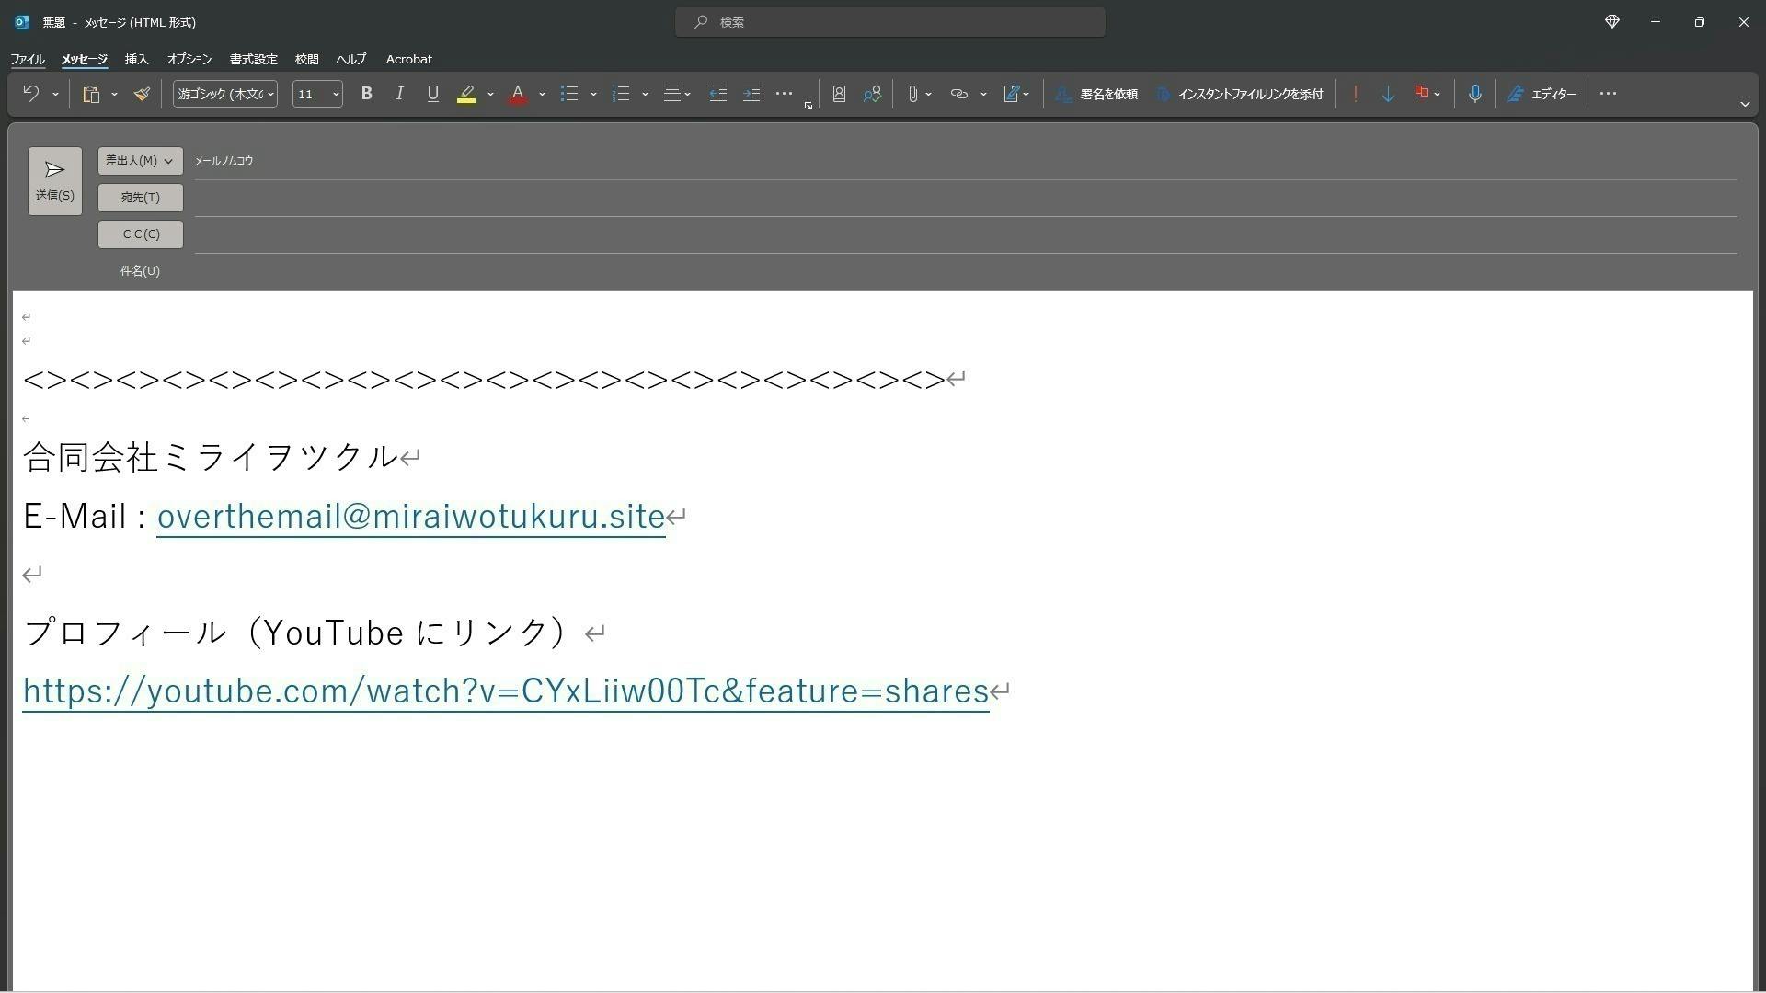This screenshot has width=1766, height=993.
Task: Apply the red font color
Action: tap(518, 94)
